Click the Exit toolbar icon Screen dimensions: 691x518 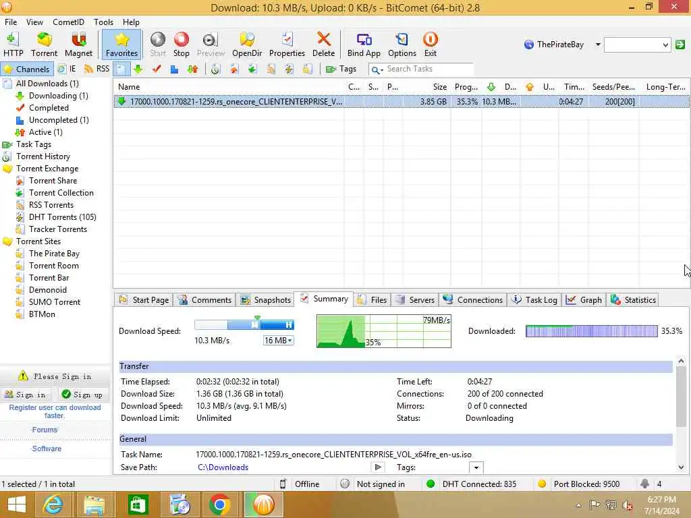click(430, 45)
